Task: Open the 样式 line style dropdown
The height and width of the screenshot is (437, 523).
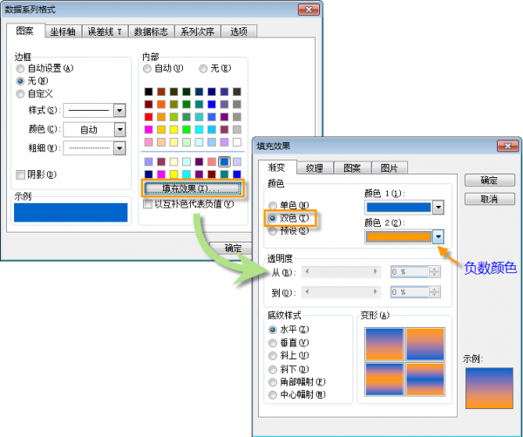Action: tap(119, 111)
